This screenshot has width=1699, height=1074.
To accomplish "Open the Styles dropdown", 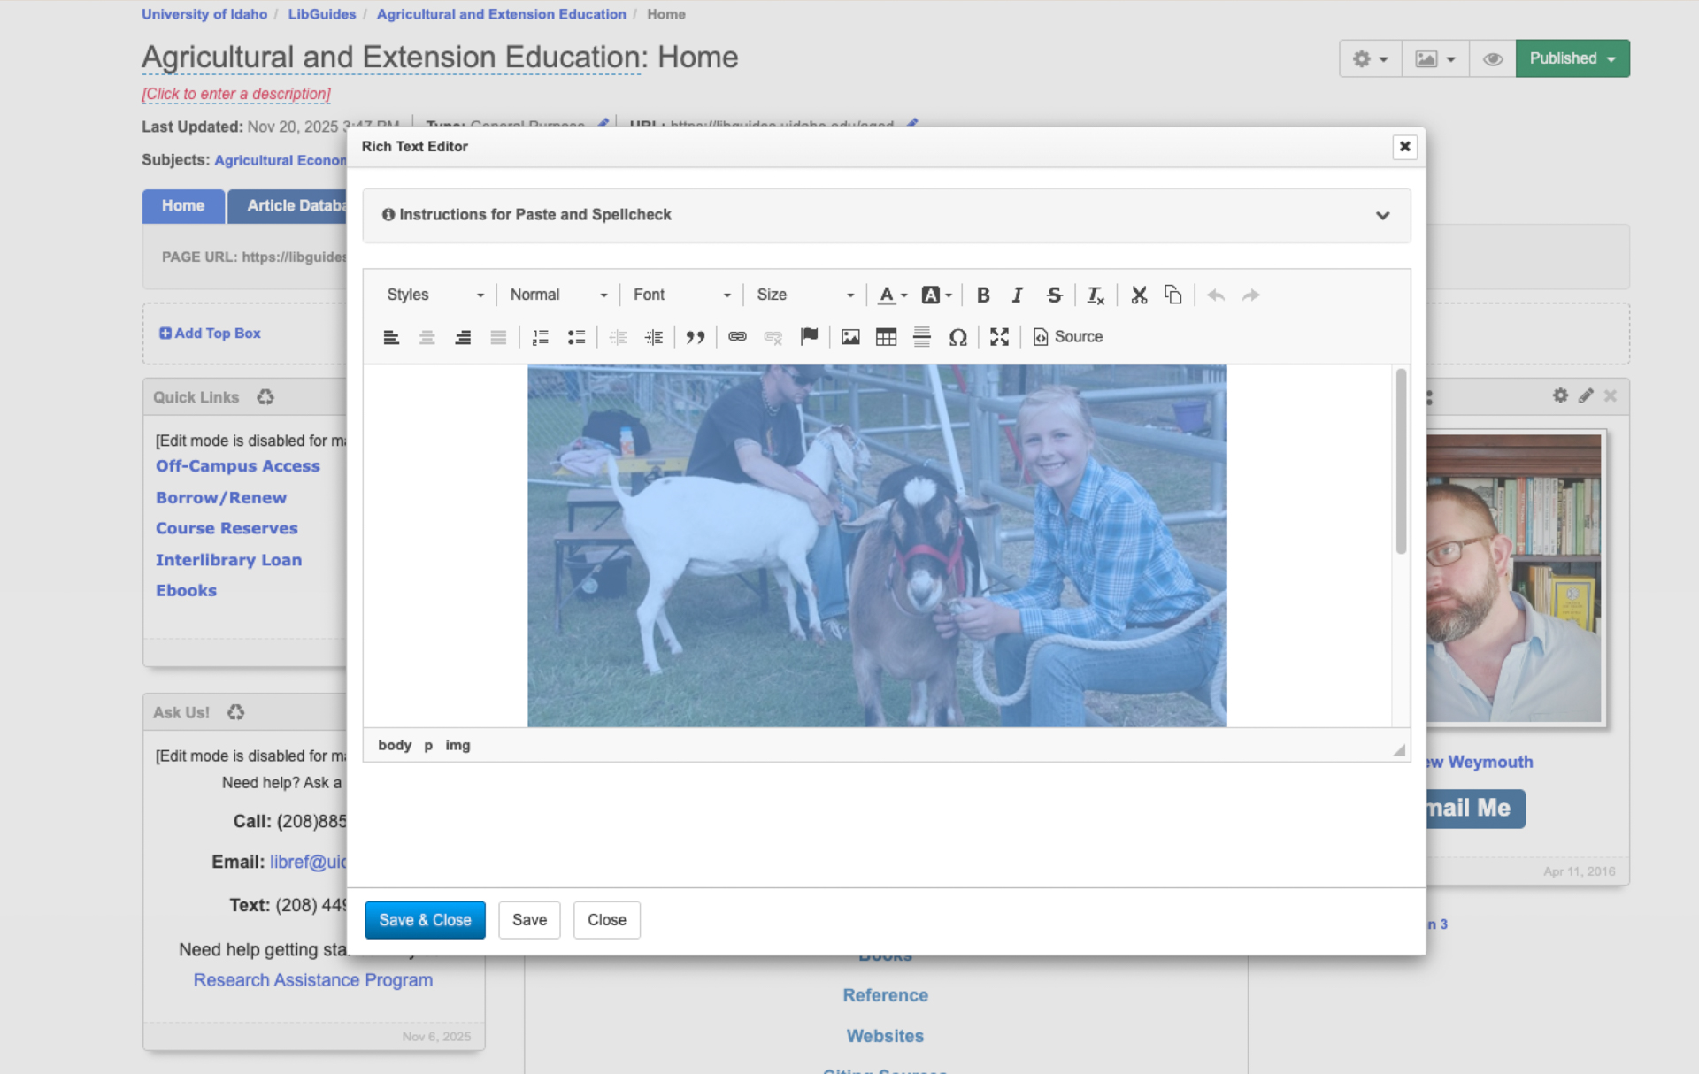I will 434,295.
